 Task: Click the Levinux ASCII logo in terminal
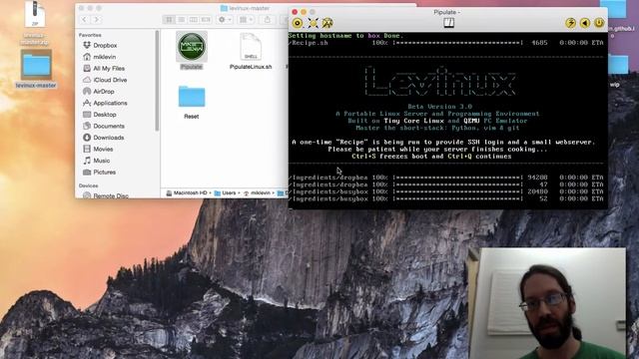[x=439, y=82]
